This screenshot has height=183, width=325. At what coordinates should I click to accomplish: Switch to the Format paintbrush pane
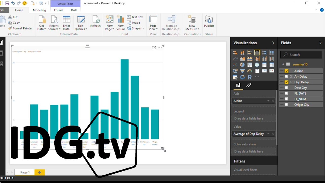pyautogui.click(x=249, y=85)
